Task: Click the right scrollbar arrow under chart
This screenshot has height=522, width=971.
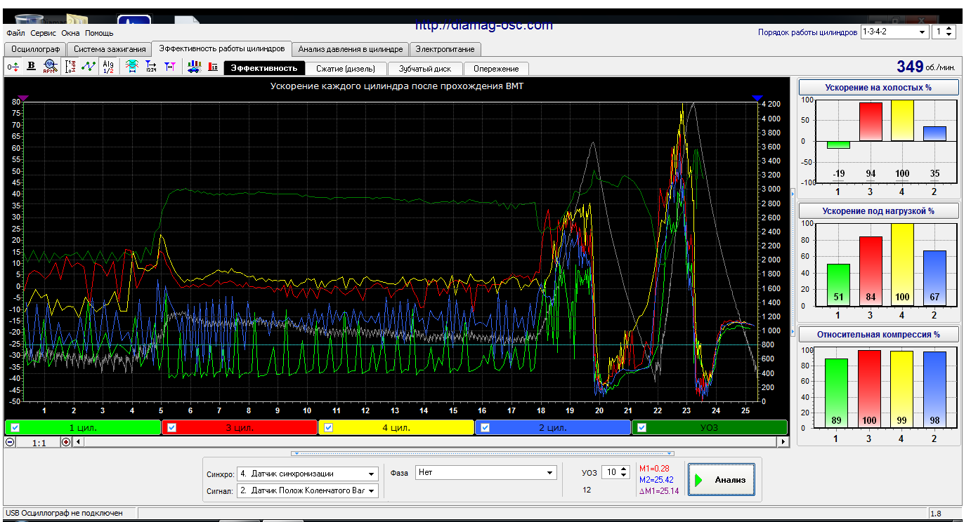Action: point(783,442)
